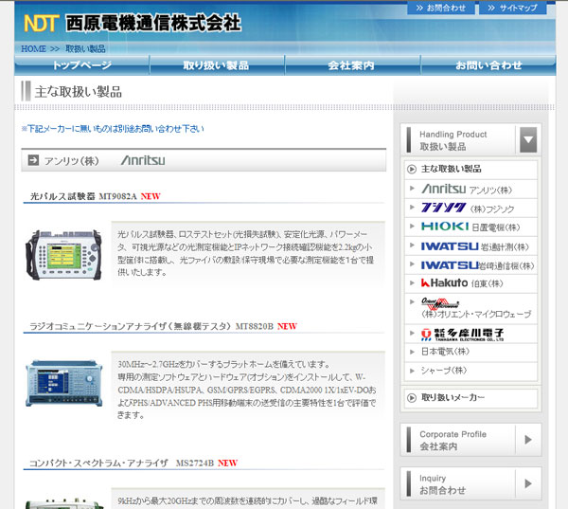
Task: Click the triangle bullet beside 多摩川電子 logo
Action: pyautogui.click(x=412, y=333)
